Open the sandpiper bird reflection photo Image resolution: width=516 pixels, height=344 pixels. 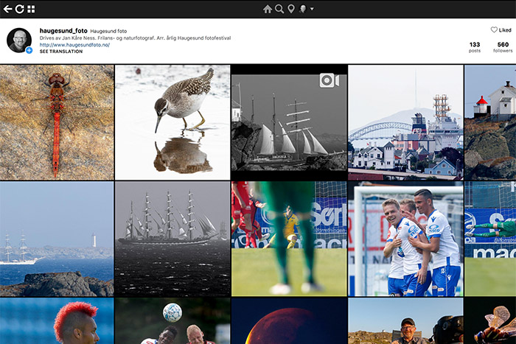tap(172, 122)
